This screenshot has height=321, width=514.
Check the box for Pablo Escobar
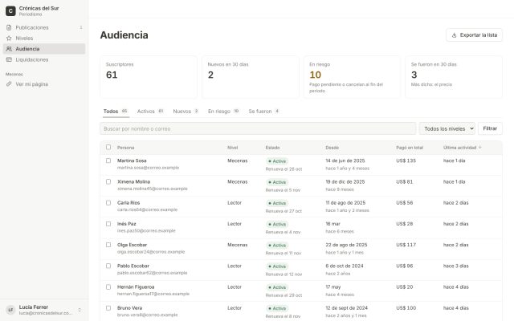tap(108, 266)
